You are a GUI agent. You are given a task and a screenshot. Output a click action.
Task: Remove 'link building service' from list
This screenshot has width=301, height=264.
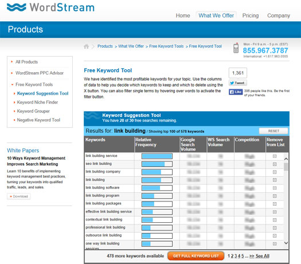pos(275,156)
